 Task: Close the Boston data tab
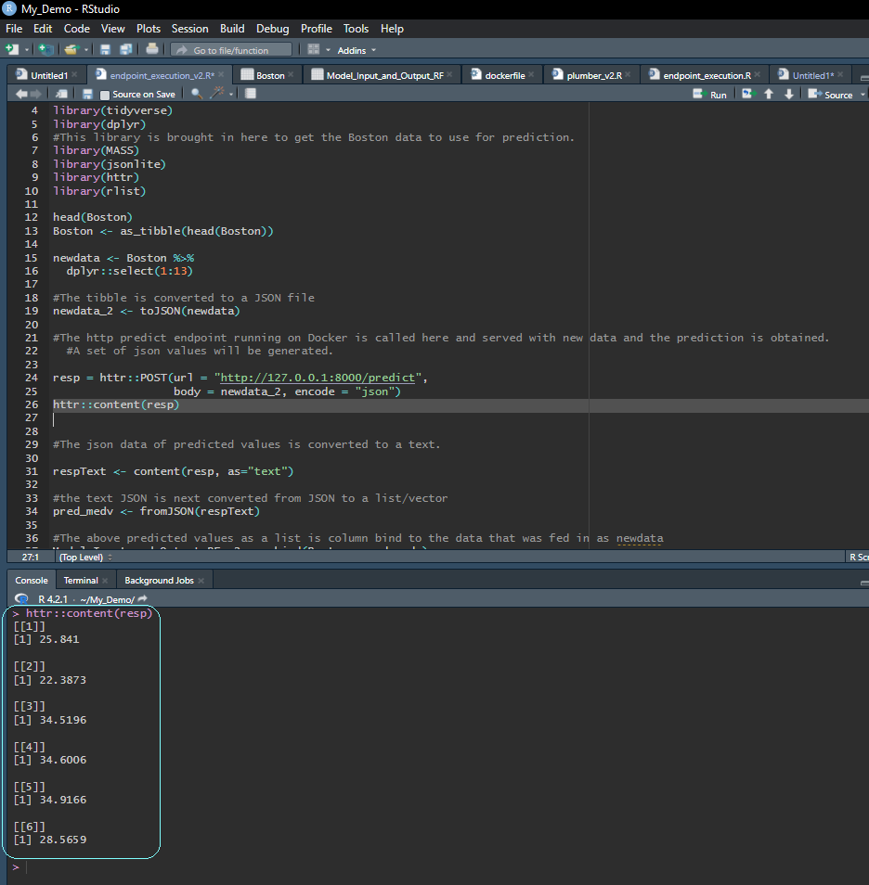click(291, 75)
